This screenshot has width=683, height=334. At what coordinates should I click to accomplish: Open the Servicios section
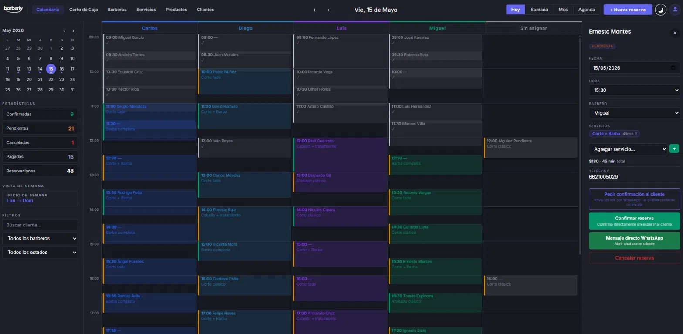click(x=146, y=10)
